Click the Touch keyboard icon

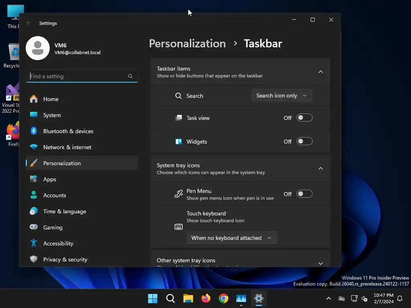tap(179, 227)
